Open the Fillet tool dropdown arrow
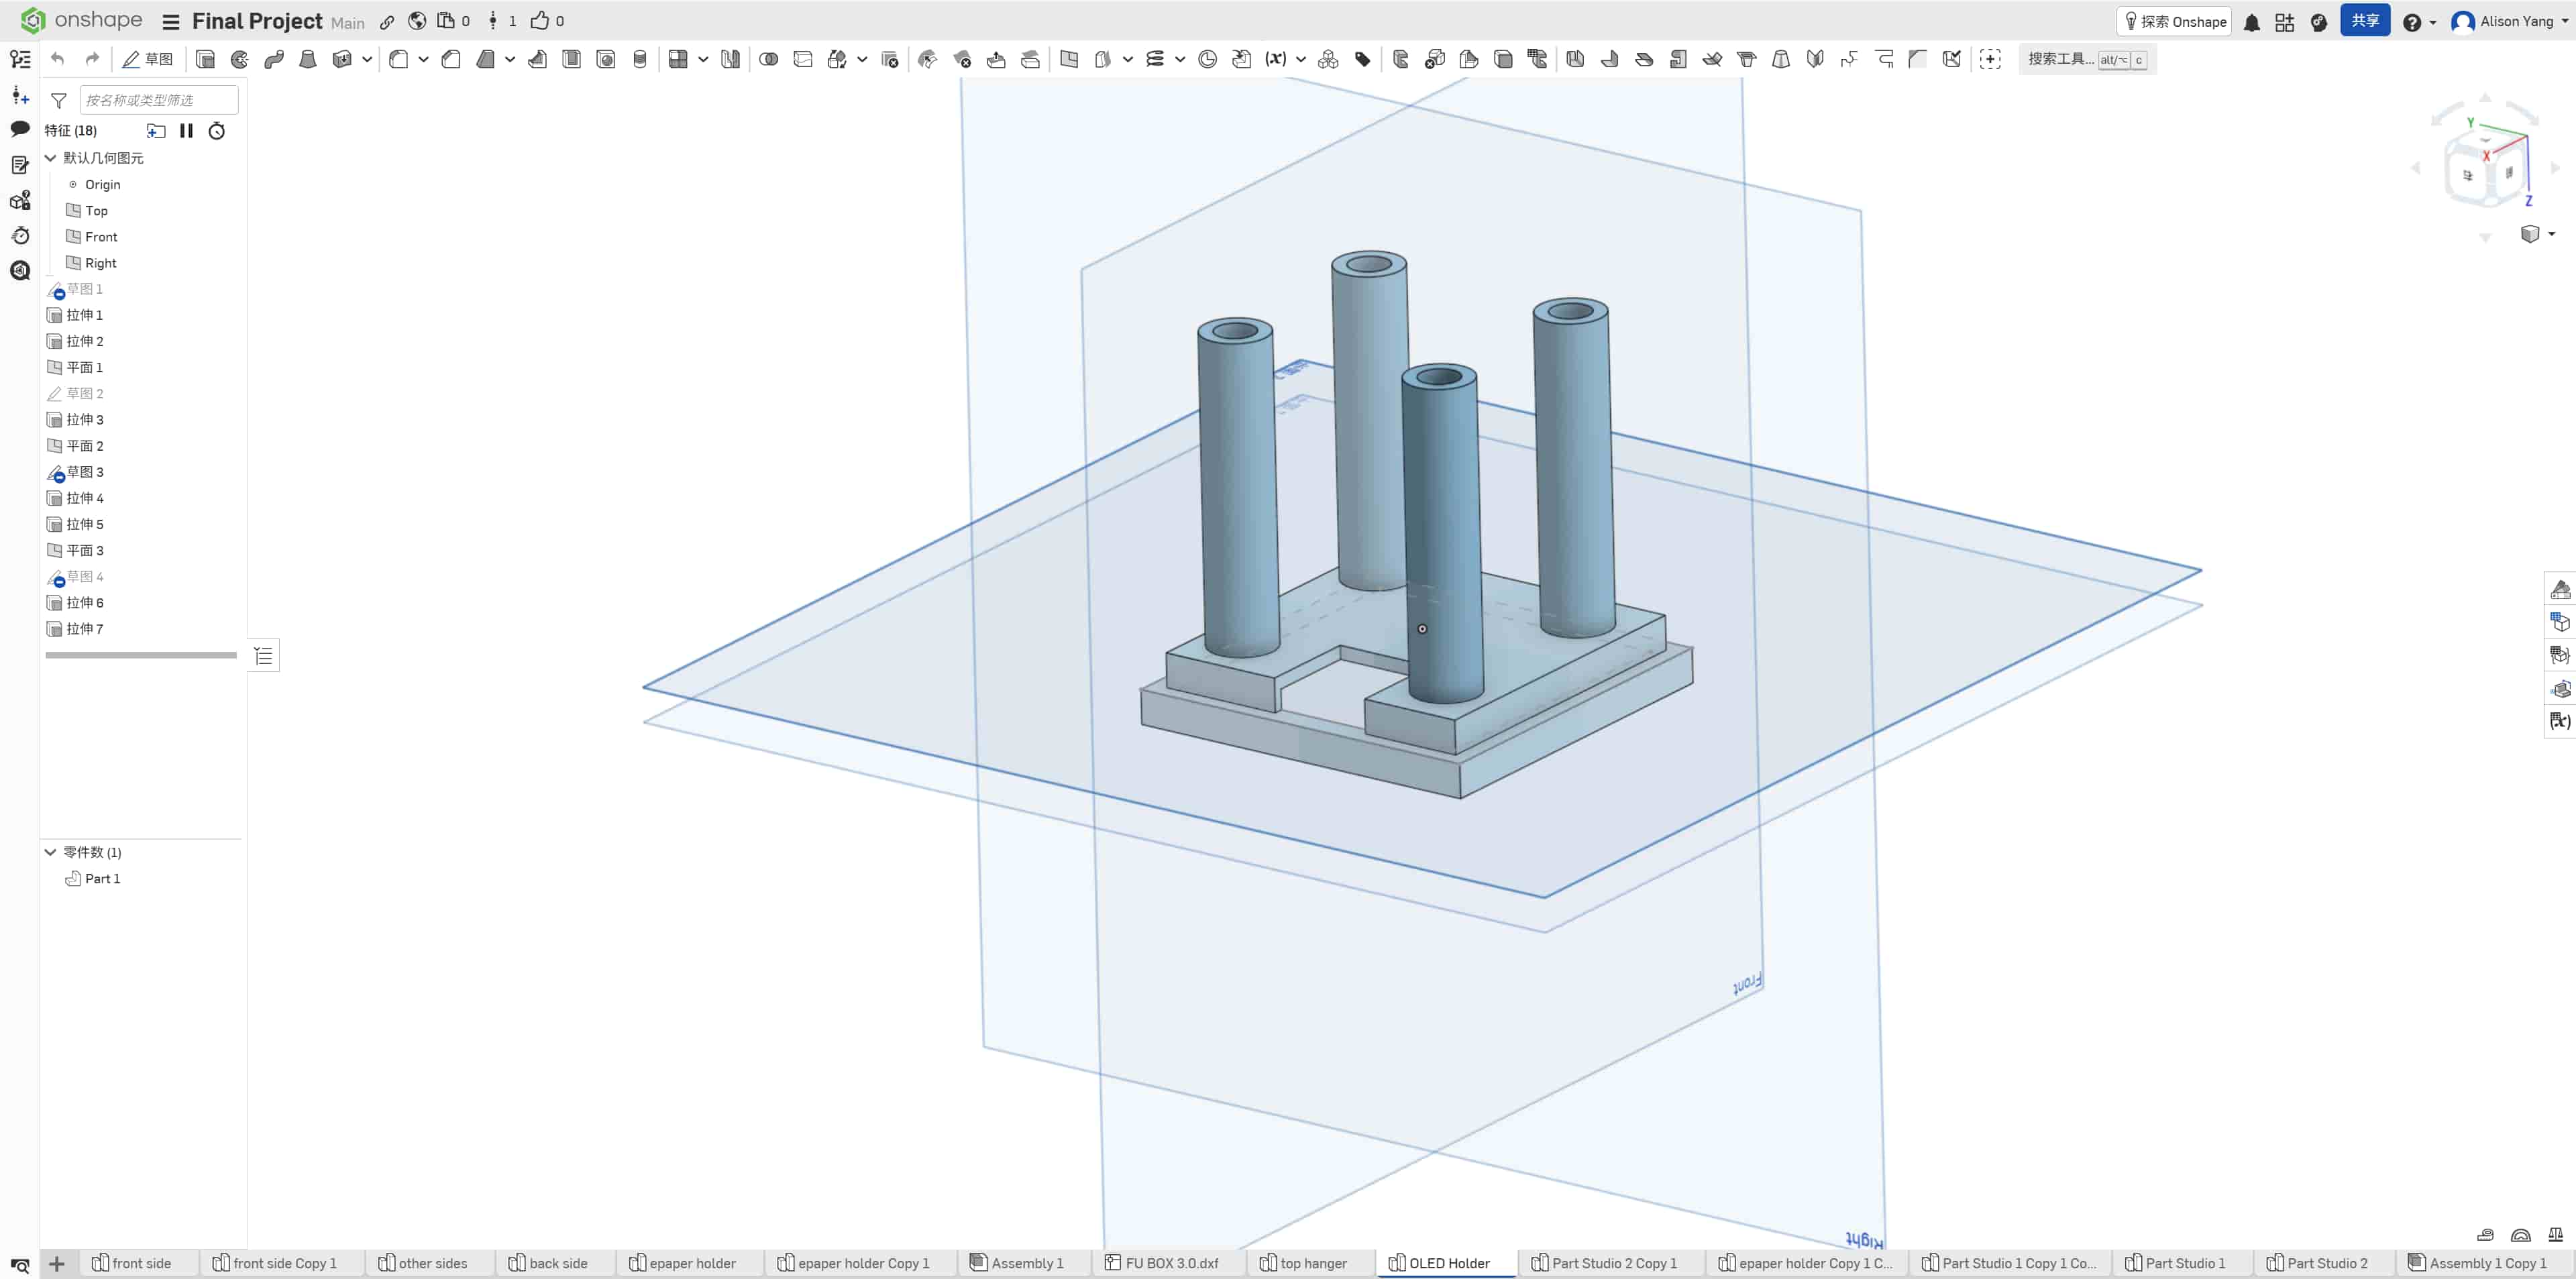 coord(423,59)
